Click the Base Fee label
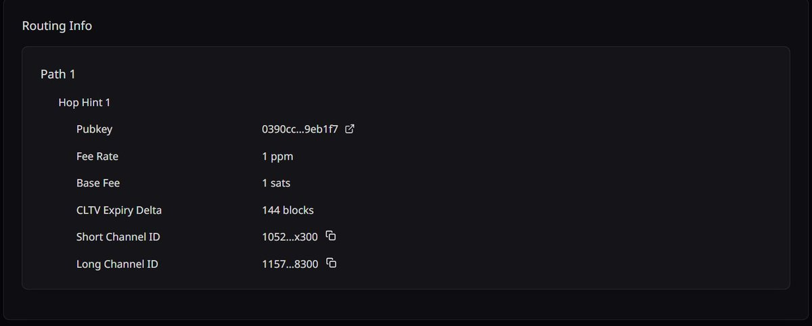 [98, 183]
